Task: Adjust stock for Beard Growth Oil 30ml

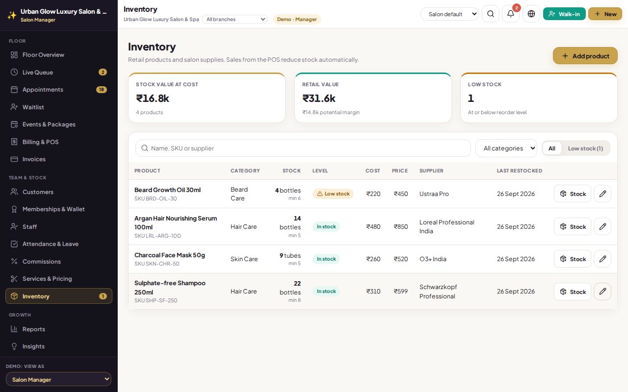Action: pyautogui.click(x=573, y=194)
